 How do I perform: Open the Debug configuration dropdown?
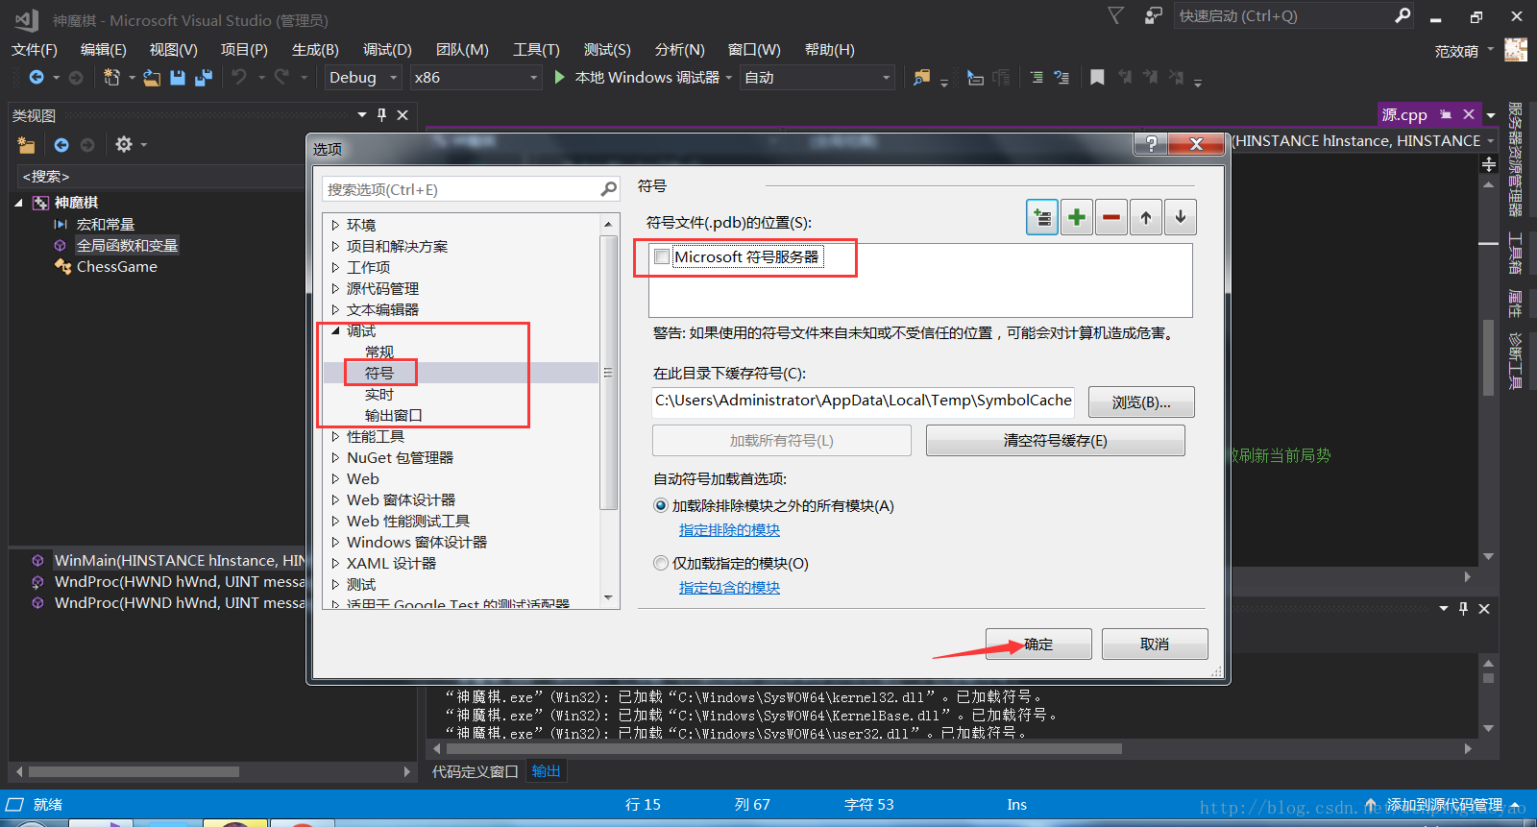(x=363, y=78)
